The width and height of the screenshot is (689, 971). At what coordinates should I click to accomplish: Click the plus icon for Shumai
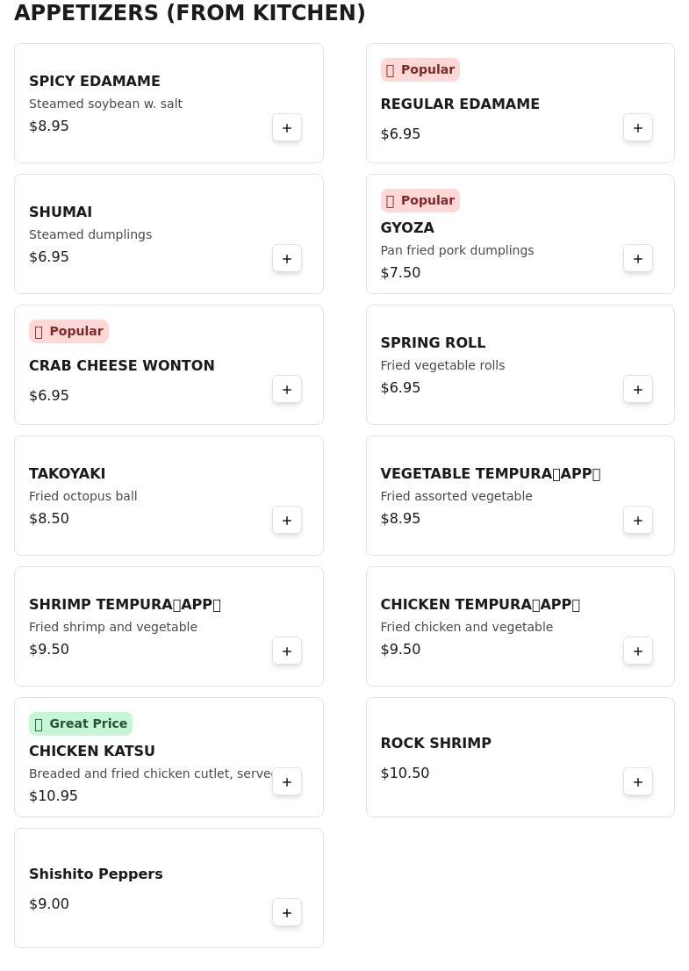(287, 259)
